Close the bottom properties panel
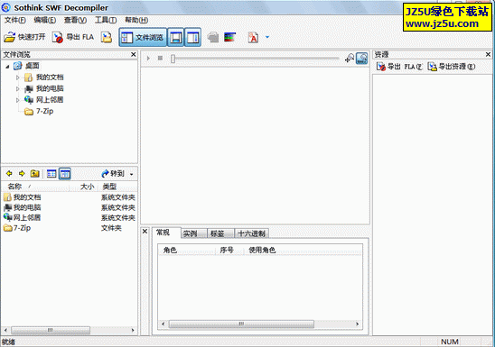This screenshot has height=347, width=495. (x=145, y=232)
